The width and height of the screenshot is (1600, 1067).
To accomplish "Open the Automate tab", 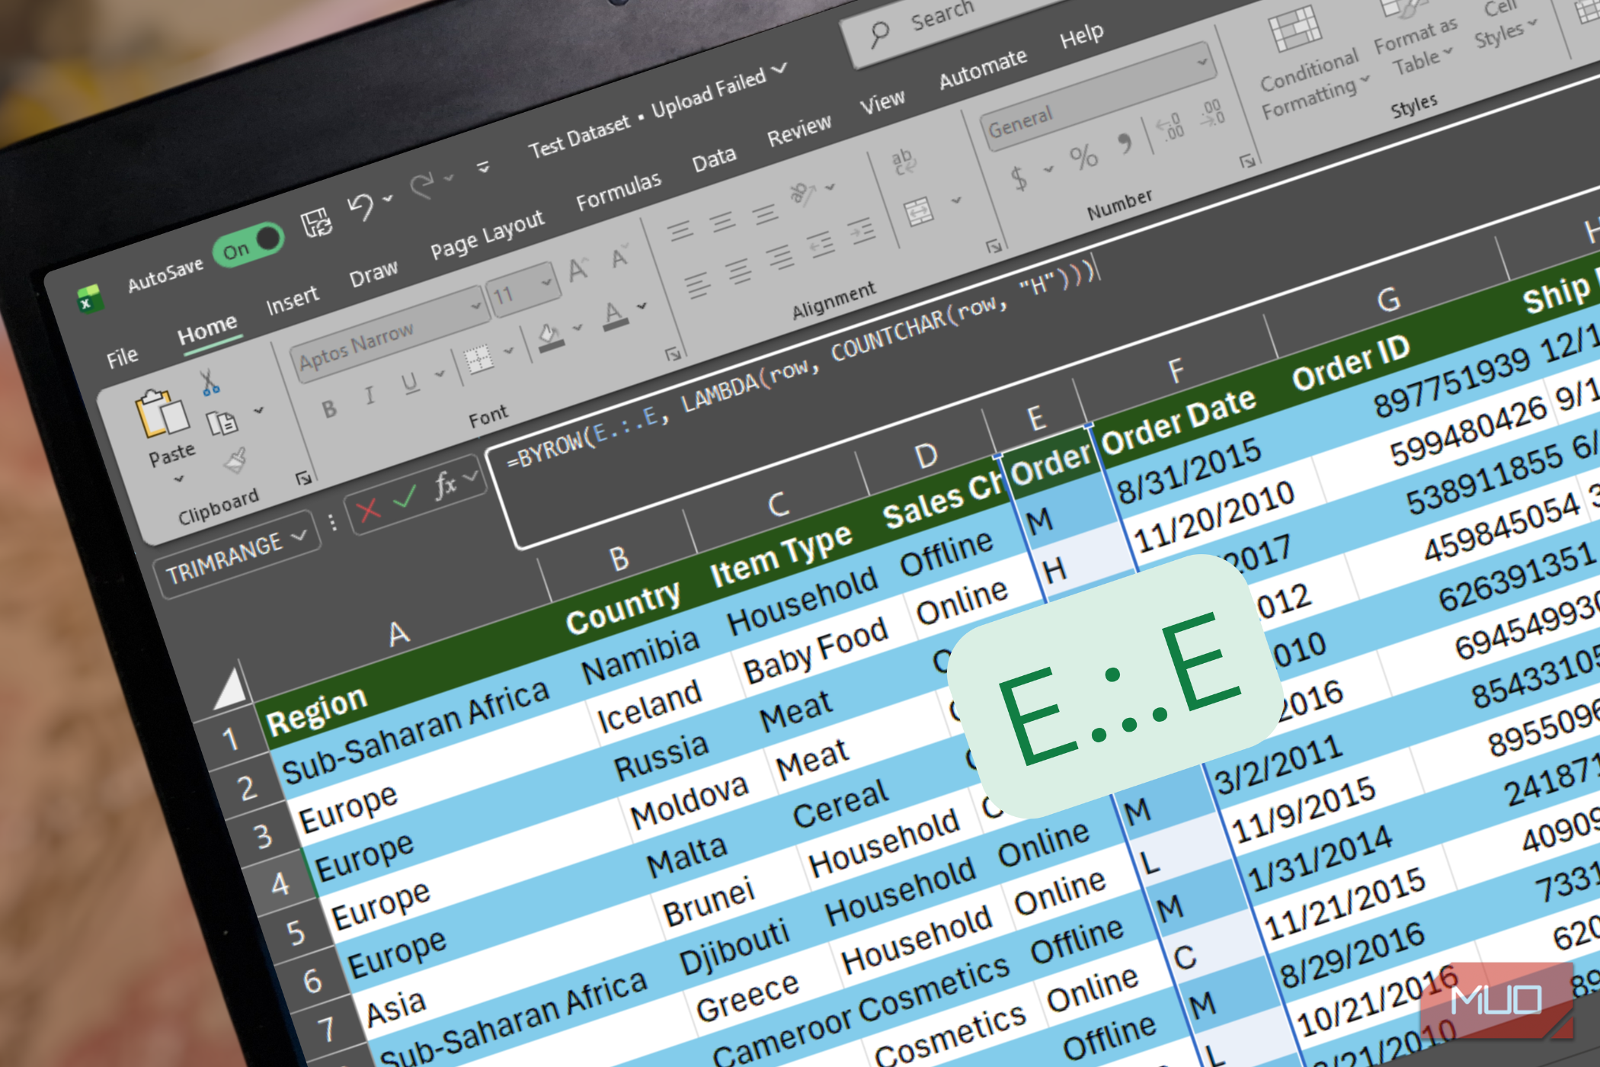I will (x=982, y=69).
